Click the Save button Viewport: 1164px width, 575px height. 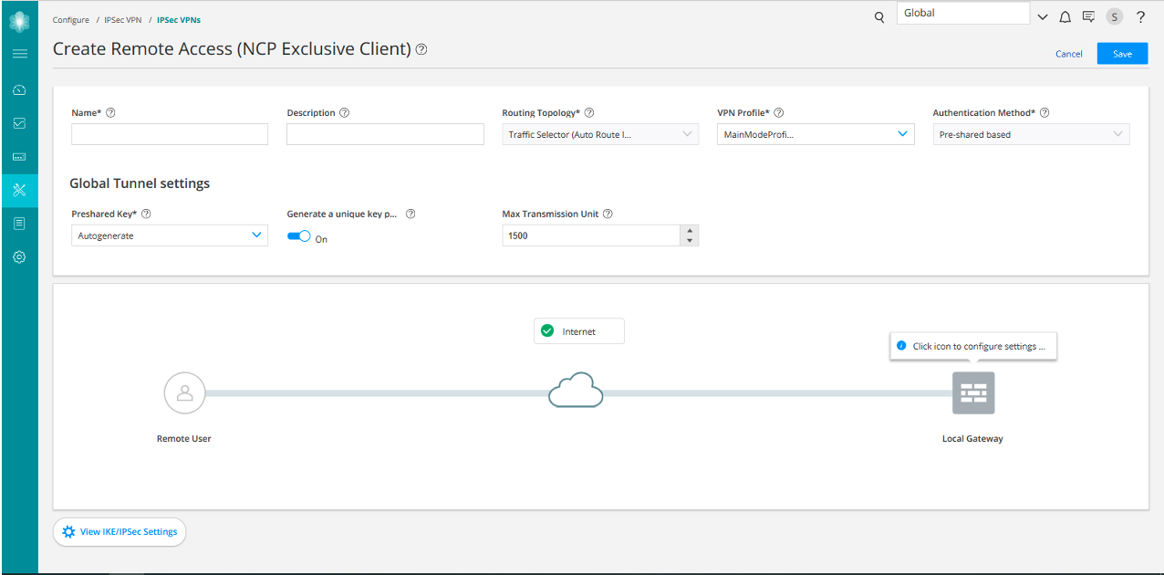pos(1122,54)
